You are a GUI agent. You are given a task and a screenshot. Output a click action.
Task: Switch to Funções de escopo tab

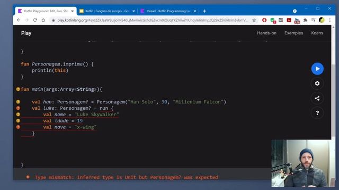coord(107,11)
